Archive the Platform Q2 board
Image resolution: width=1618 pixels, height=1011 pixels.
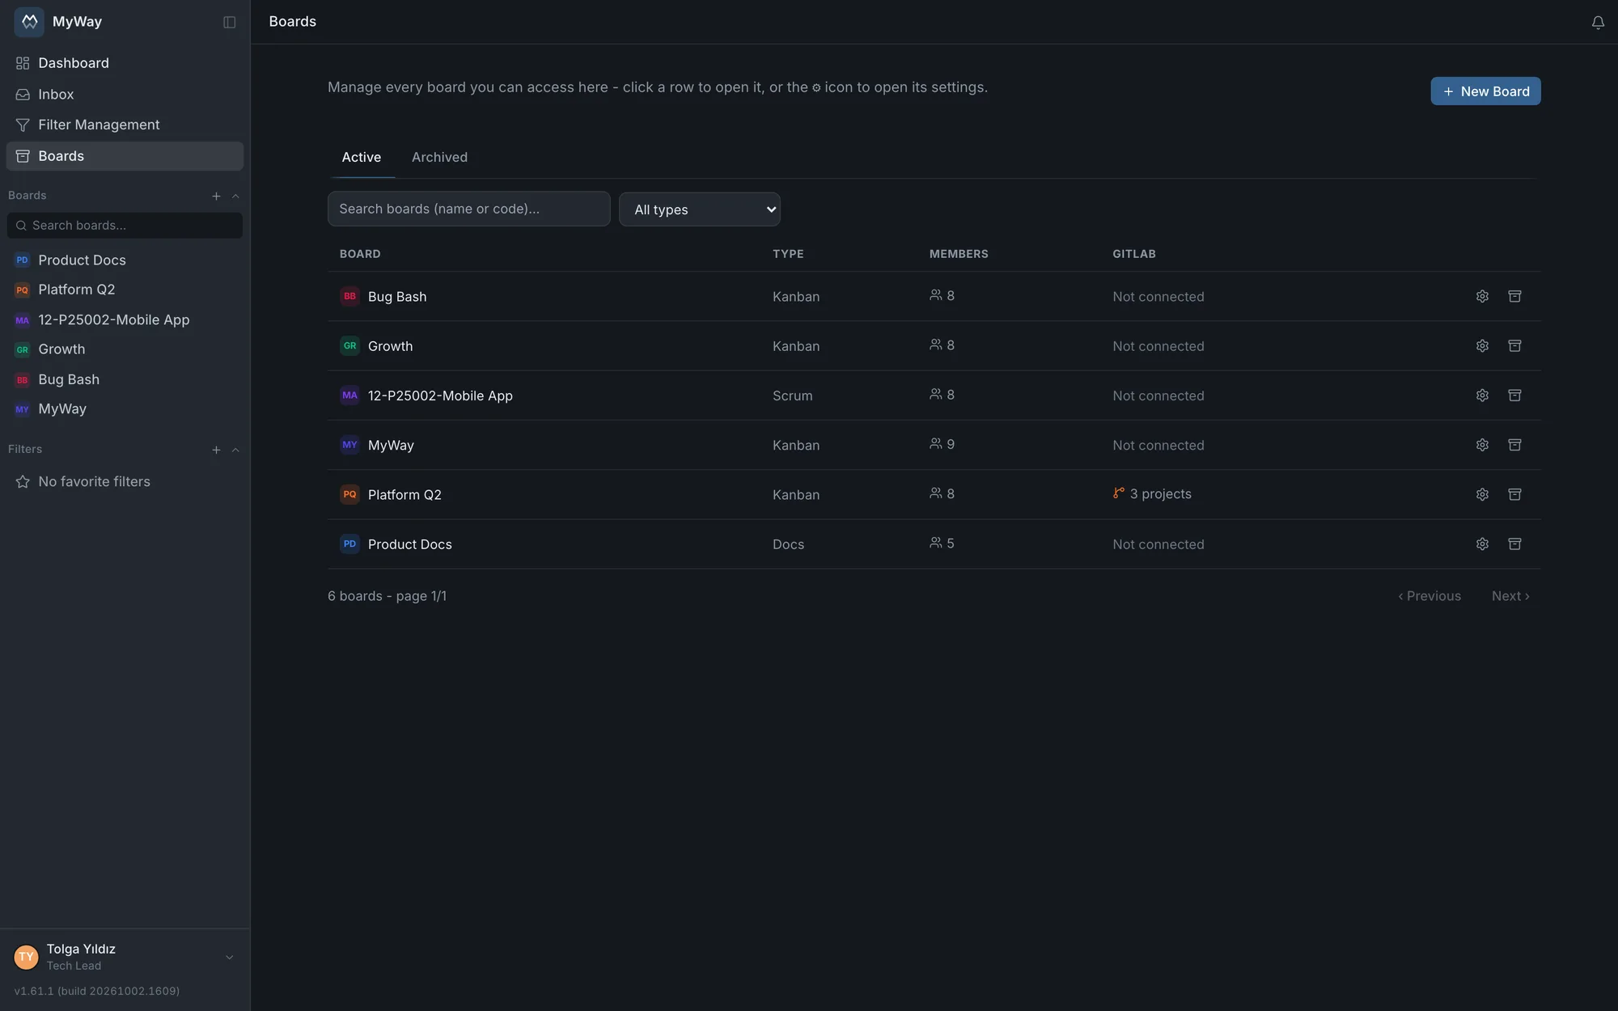(1514, 494)
